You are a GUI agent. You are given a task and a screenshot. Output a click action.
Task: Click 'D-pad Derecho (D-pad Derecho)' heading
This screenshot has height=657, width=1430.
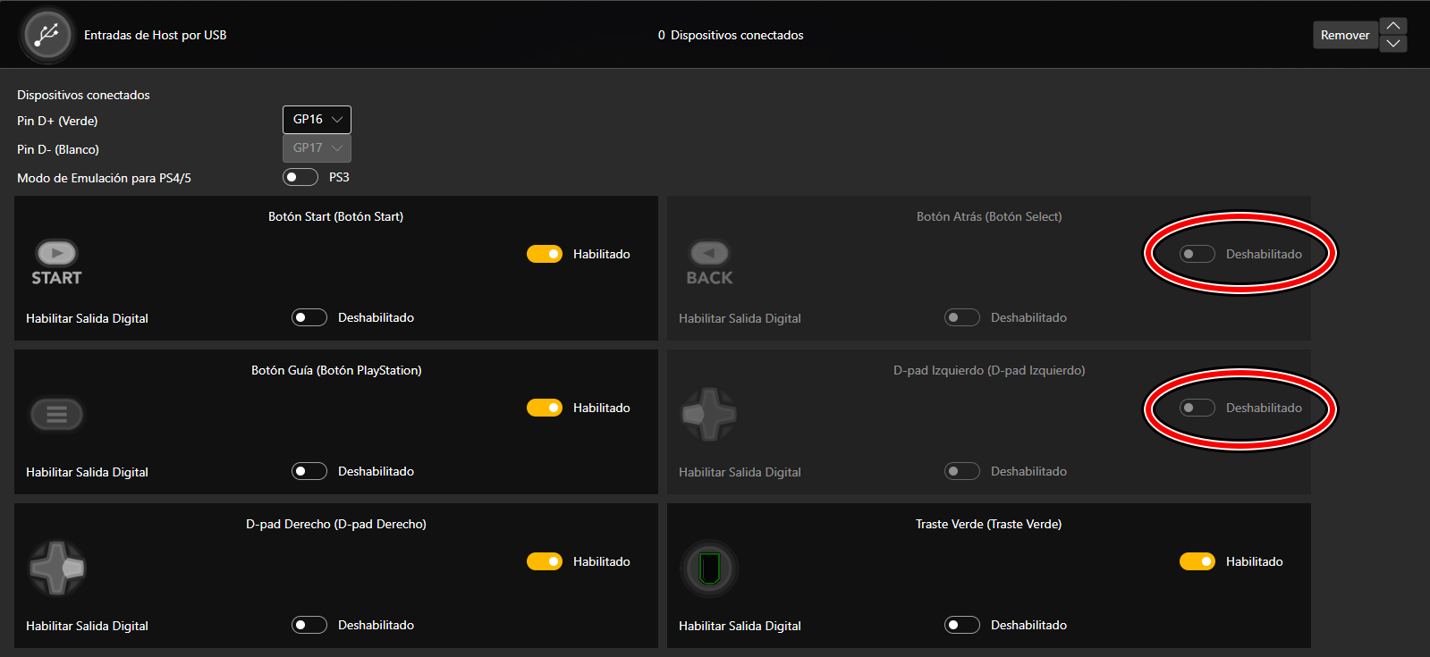point(336,524)
